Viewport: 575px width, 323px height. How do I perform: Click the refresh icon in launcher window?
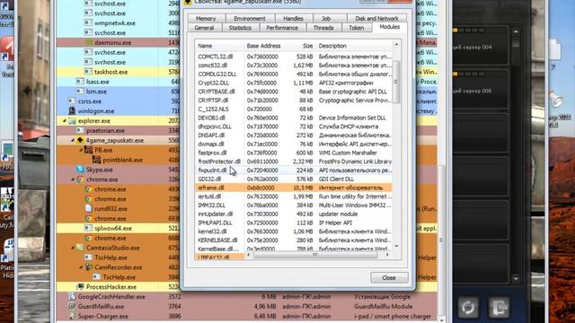pyautogui.click(x=468, y=307)
